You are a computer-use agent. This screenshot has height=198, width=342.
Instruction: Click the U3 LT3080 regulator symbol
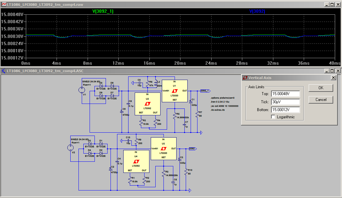click(163, 148)
